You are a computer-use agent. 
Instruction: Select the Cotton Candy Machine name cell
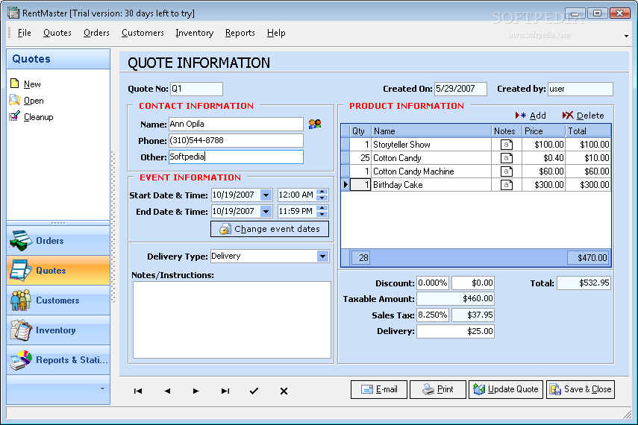pyautogui.click(x=431, y=171)
